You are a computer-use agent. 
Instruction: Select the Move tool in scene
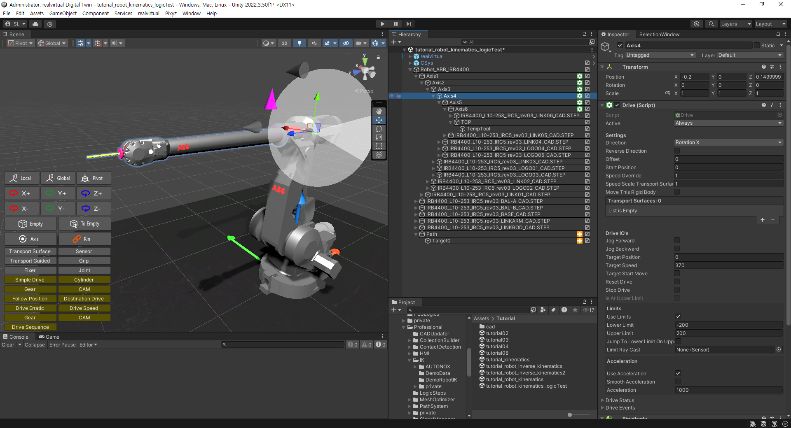(379, 120)
